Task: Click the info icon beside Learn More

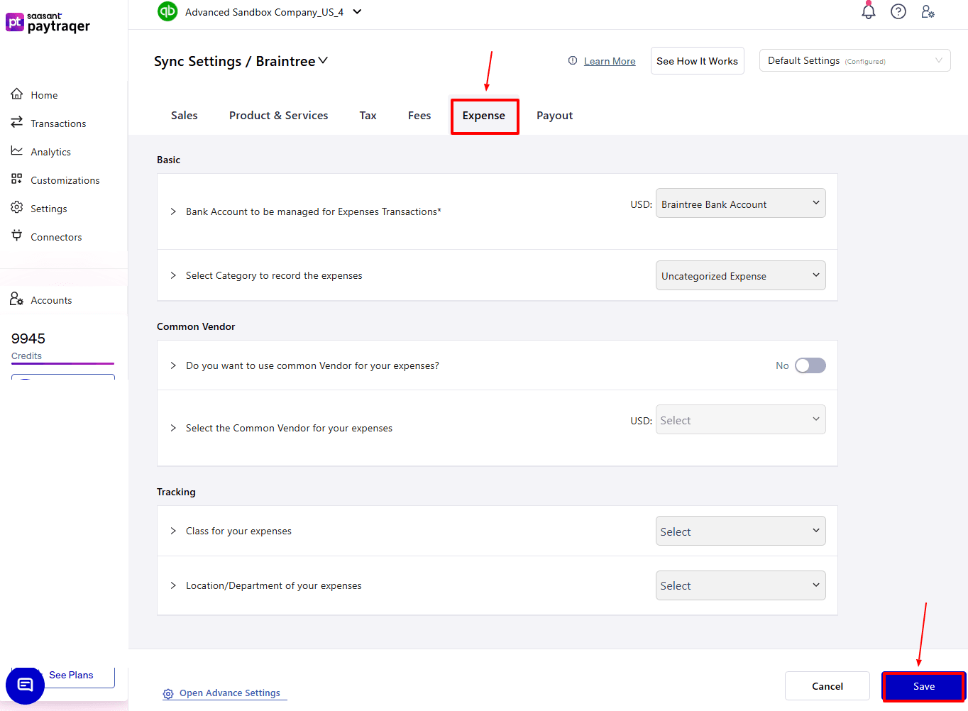Action: coord(573,61)
